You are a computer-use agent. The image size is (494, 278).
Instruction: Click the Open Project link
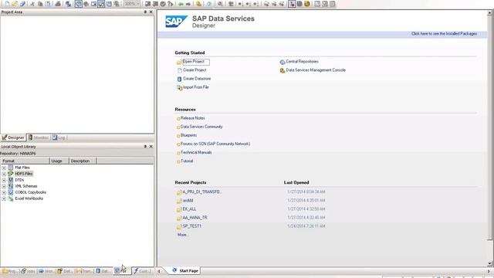coord(194,62)
